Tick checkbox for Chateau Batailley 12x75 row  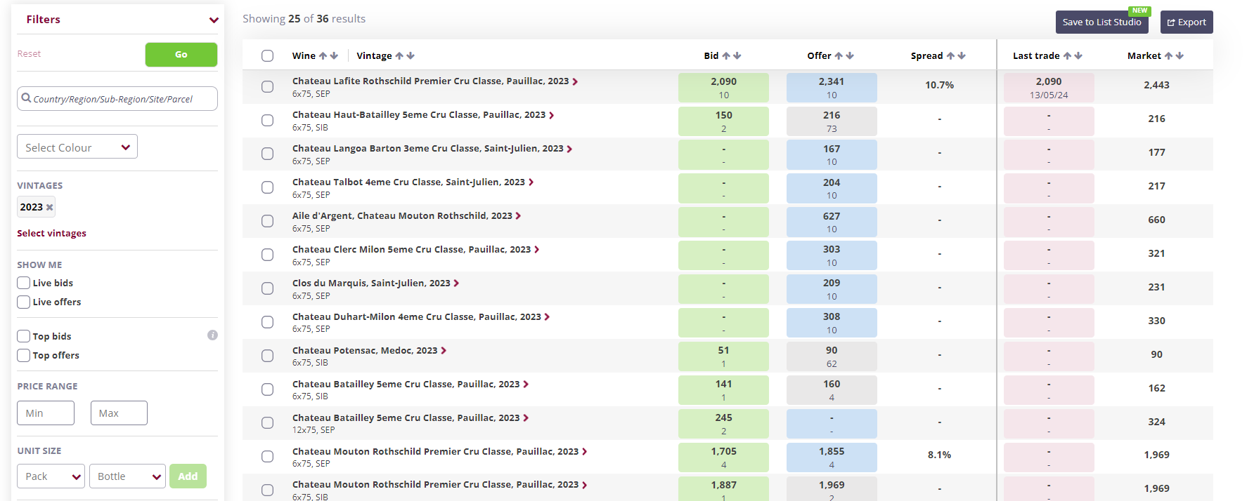(267, 423)
